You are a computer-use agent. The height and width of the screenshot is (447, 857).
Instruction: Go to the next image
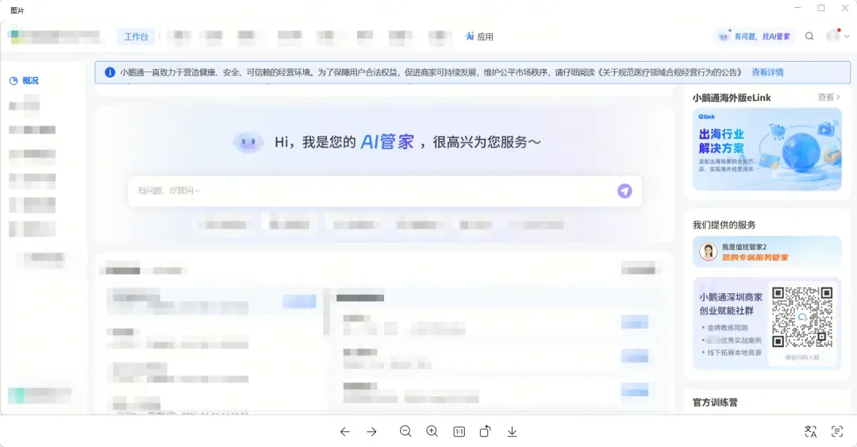tap(371, 432)
